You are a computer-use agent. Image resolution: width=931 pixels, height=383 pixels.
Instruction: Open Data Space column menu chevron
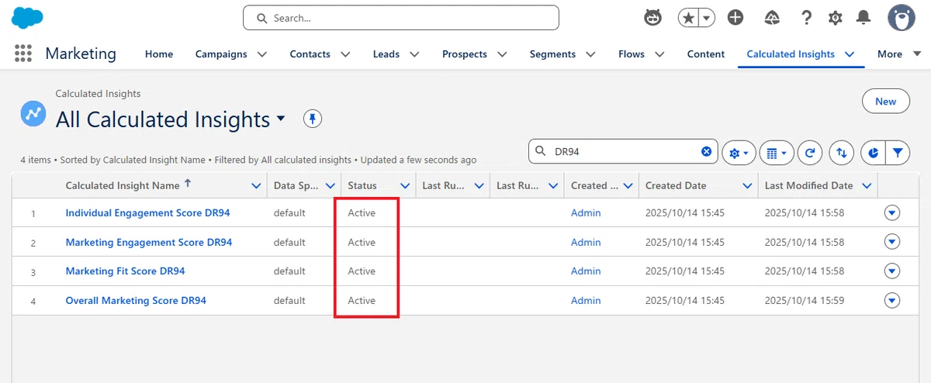pos(331,186)
